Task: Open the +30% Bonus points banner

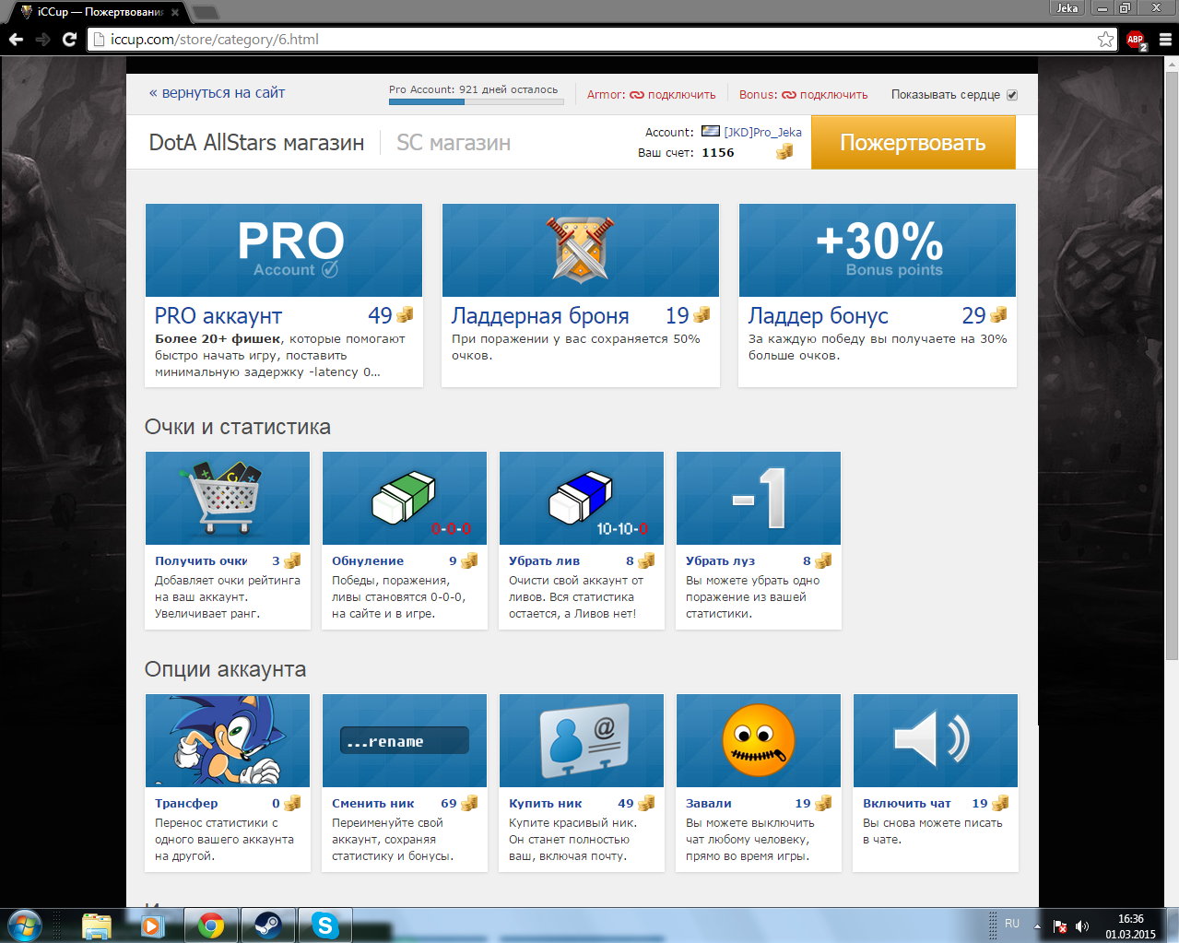Action: click(878, 250)
